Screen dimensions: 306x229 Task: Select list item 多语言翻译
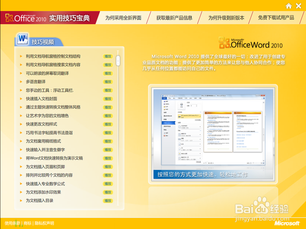click(35, 82)
